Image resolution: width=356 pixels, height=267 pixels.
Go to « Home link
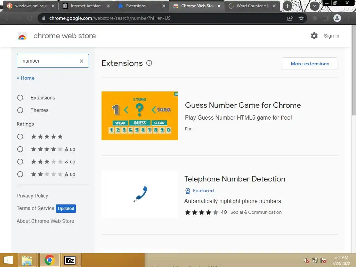point(26,78)
